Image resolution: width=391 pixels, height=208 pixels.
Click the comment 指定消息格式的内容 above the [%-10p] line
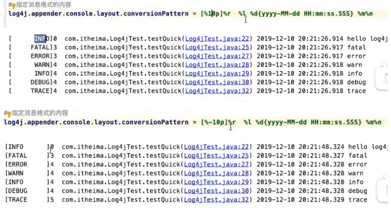click(40, 113)
